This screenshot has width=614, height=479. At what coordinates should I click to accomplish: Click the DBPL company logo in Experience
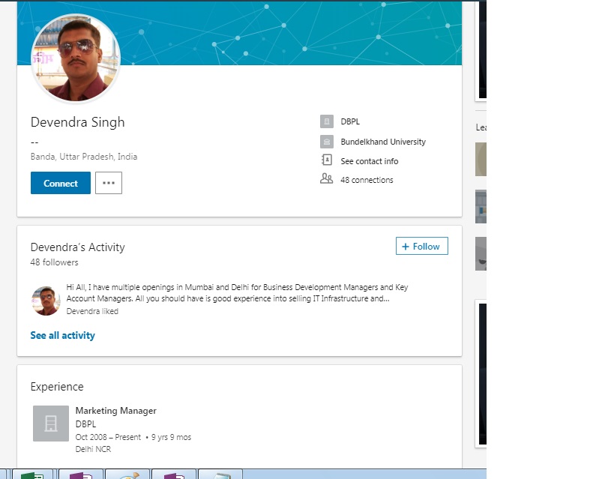point(51,424)
